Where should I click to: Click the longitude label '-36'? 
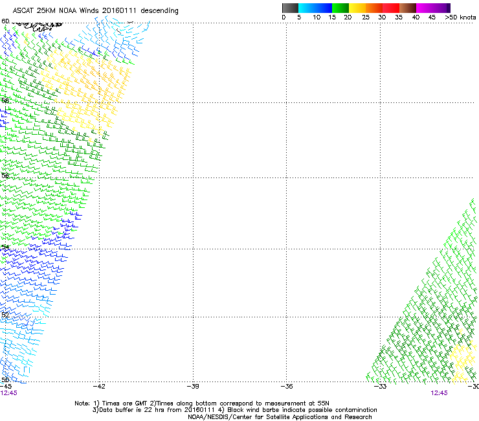(x=286, y=387)
